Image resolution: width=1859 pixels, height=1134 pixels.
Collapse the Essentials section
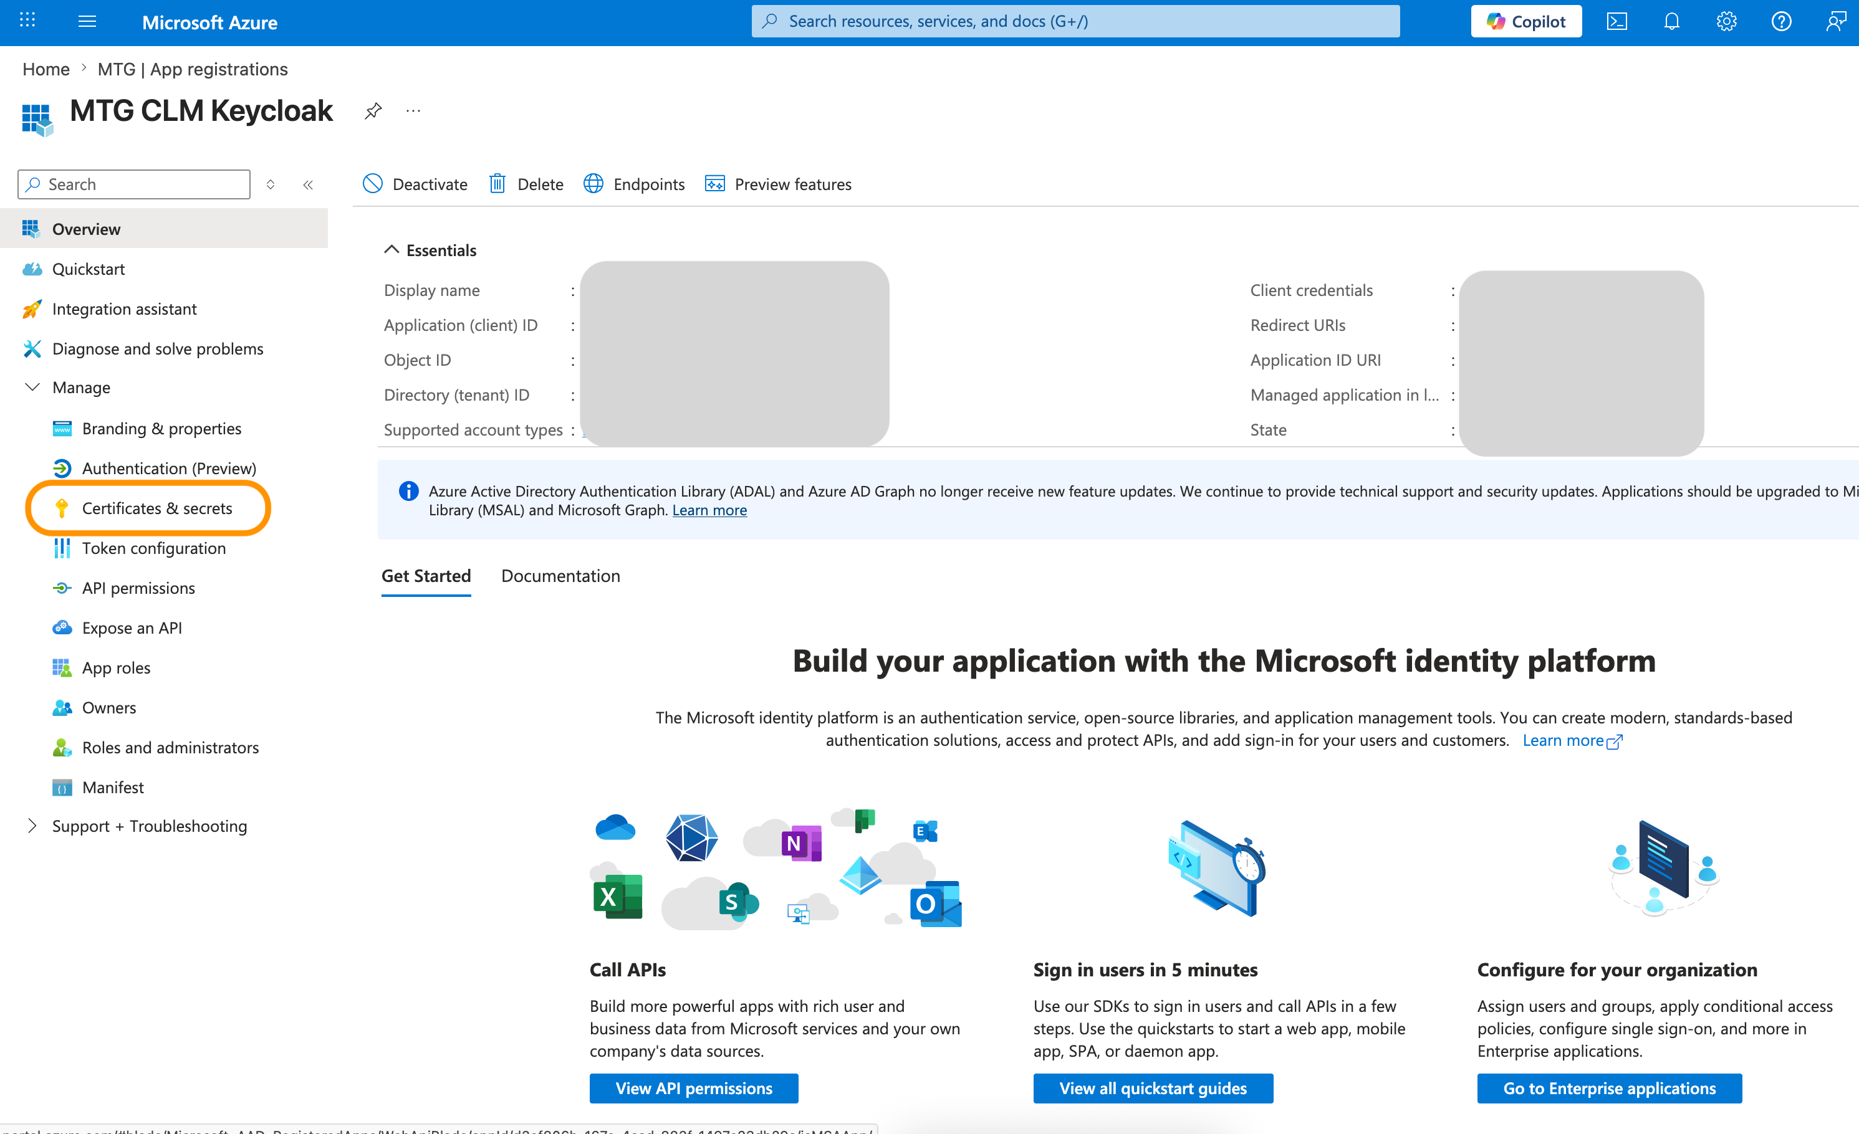coord(391,250)
